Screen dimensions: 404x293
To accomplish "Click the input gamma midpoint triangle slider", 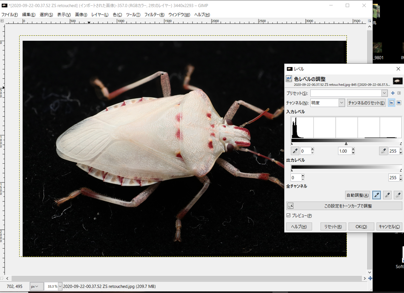I will pos(346,143).
